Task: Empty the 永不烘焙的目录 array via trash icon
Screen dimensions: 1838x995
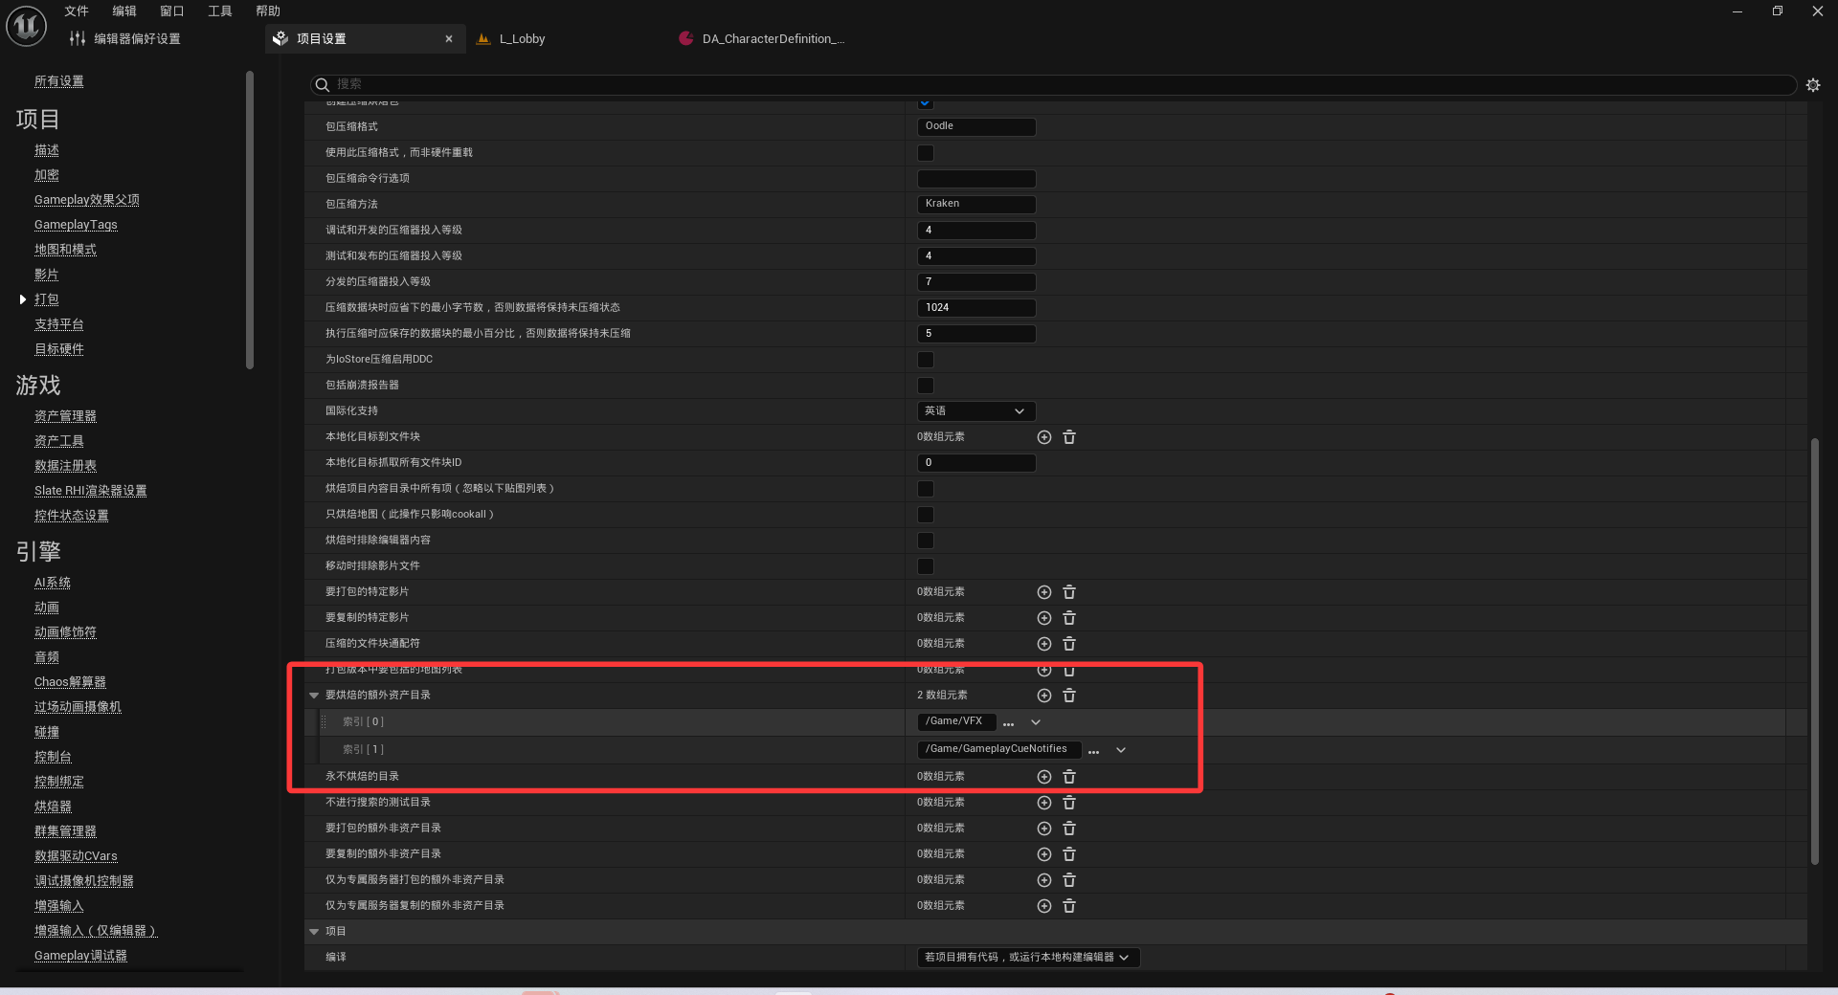Action: (1069, 777)
